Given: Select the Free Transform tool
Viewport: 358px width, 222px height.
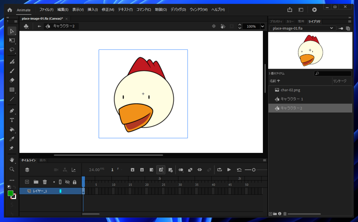Looking at the screenshot, I should [12, 40].
